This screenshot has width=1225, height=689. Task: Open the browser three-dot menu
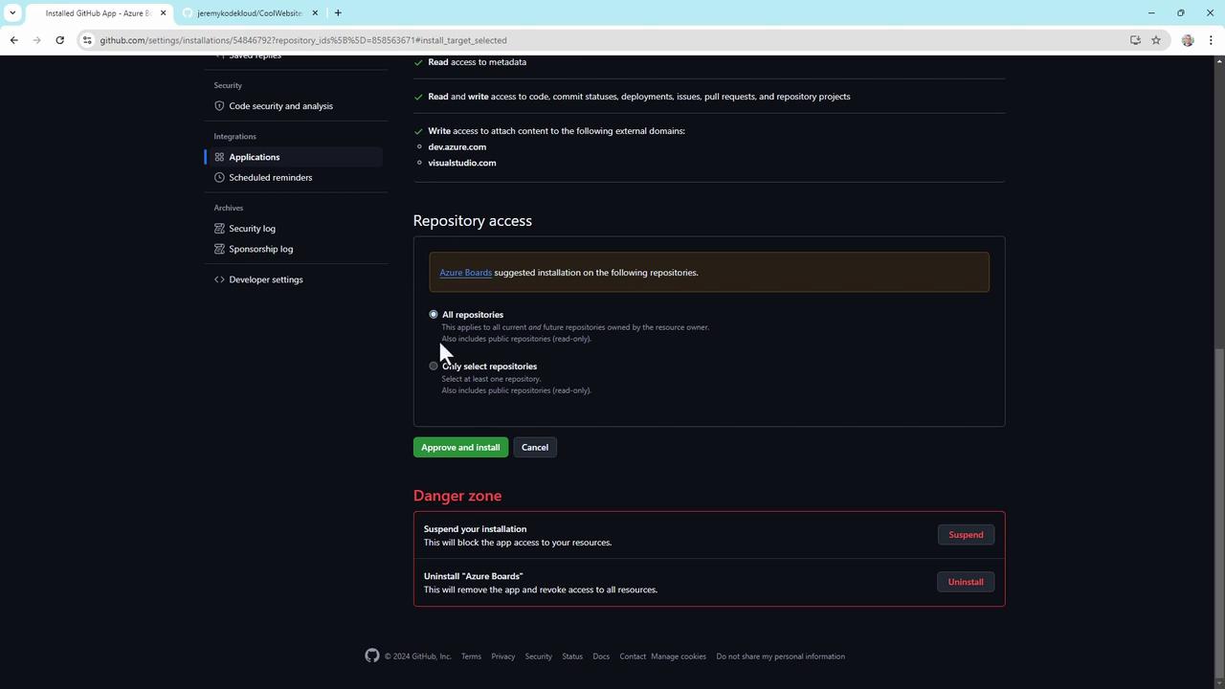click(x=1212, y=40)
